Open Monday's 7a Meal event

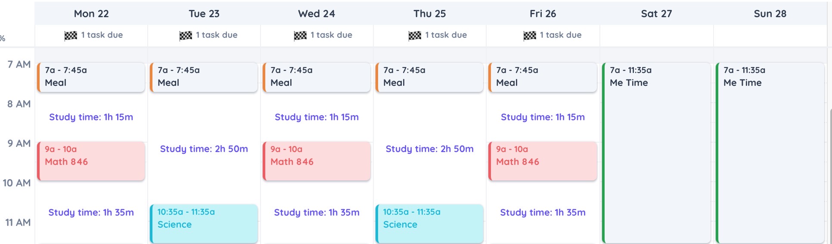point(91,77)
